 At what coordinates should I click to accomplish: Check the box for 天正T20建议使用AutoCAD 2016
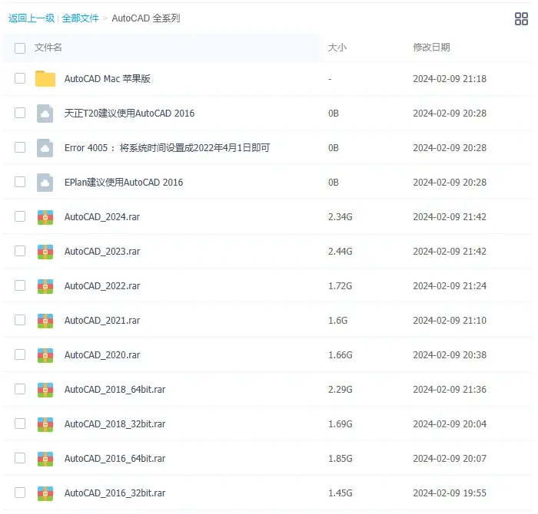click(20, 113)
